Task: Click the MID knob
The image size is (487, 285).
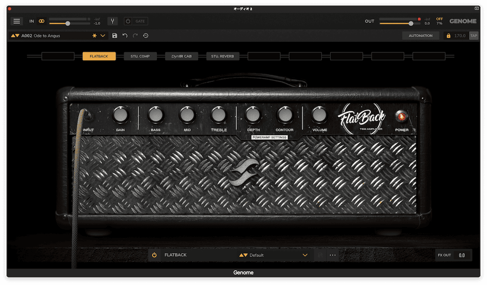Action: (x=187, y=115)
